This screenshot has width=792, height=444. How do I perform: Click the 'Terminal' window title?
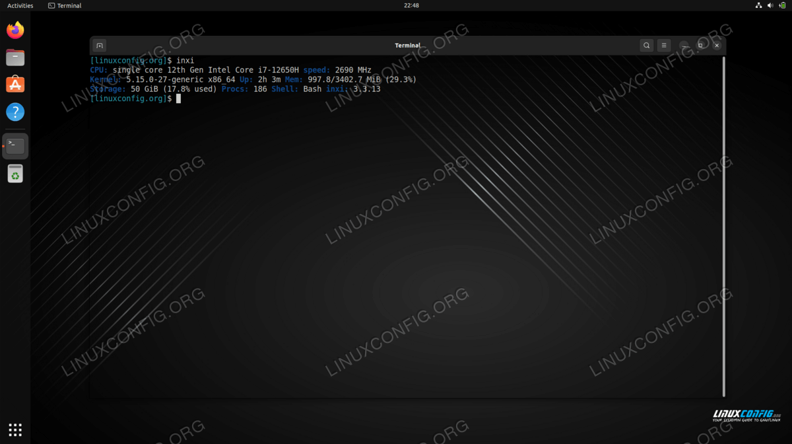407,46
